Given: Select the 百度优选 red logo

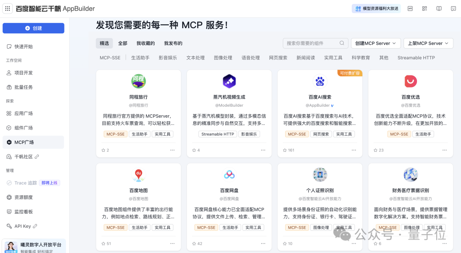Looking at the screenshot, I should pyautogui.click(x=411, y=81).
